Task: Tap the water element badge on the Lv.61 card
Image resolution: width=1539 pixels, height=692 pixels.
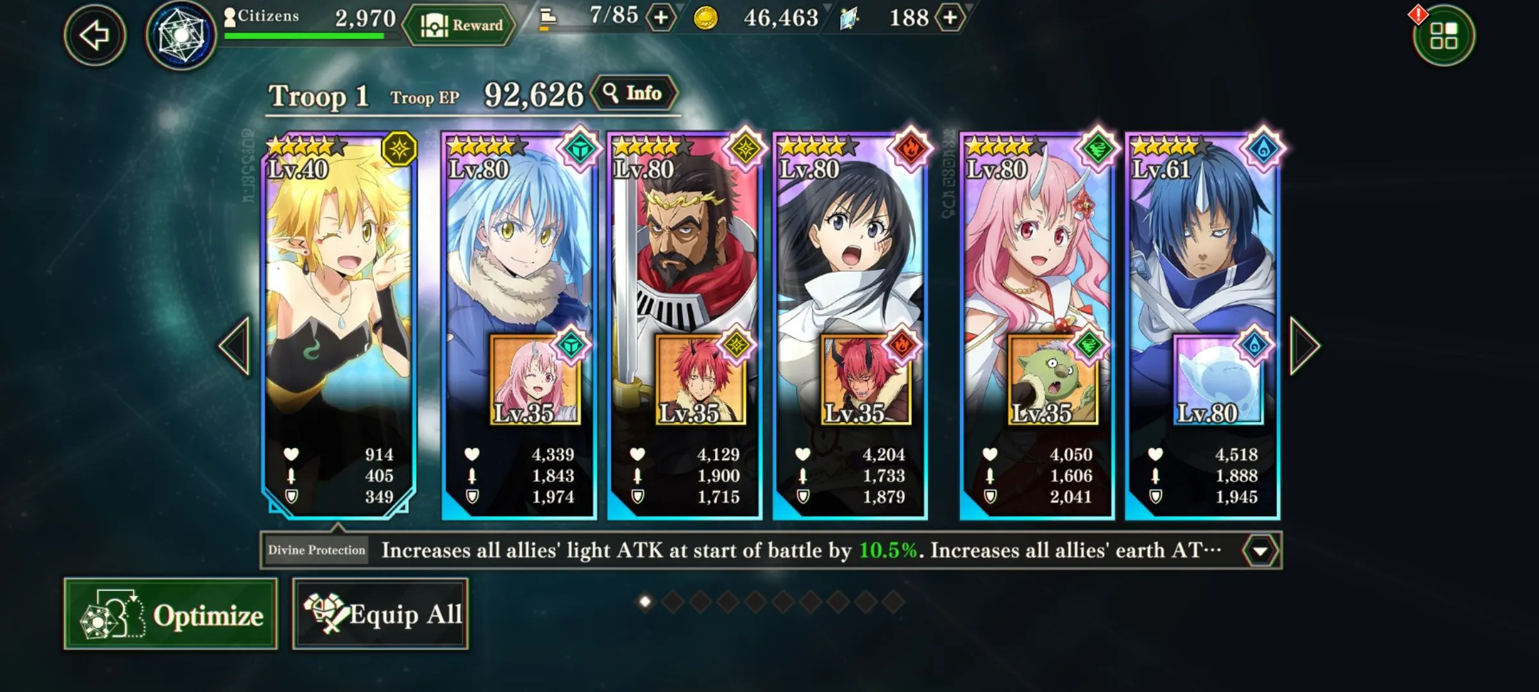Action: tap(1263, 149)
